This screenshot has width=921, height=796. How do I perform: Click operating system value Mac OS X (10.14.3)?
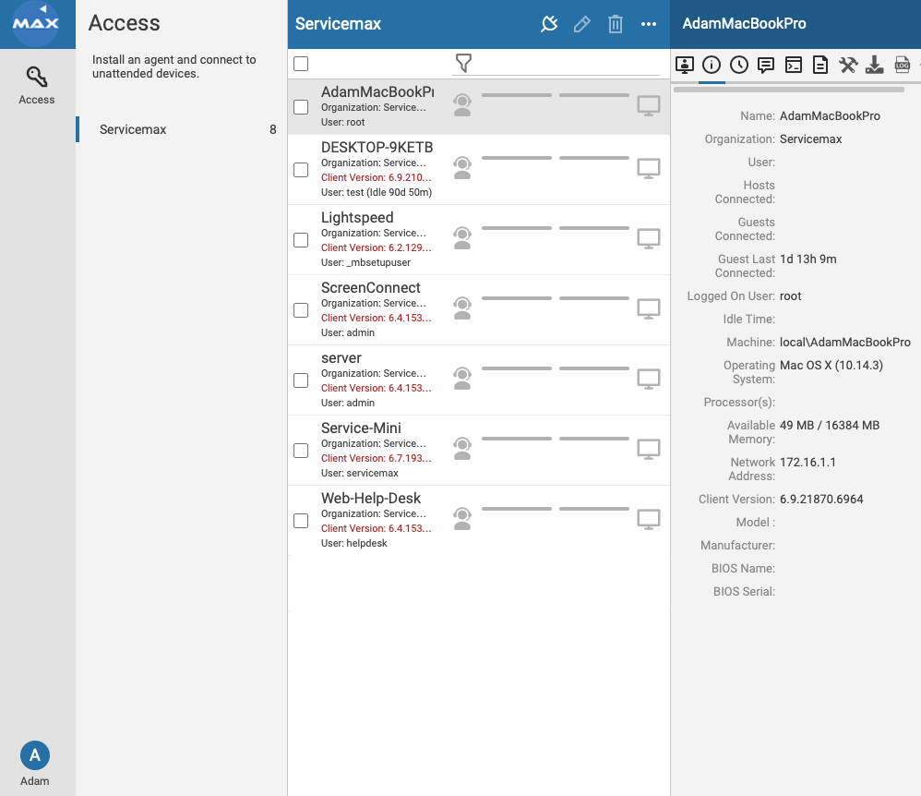coord(831,365)
